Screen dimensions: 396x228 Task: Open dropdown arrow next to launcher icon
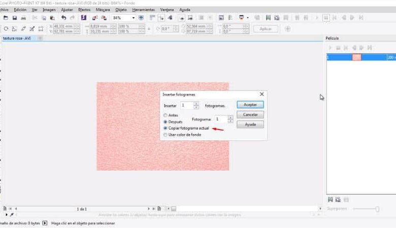click(x=248, y=18)
